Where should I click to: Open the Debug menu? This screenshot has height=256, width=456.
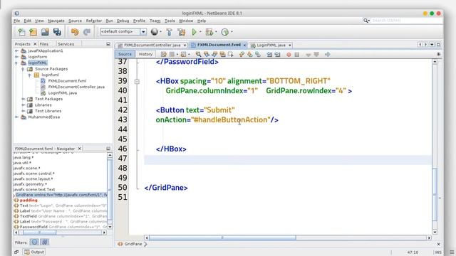[123, 21]
